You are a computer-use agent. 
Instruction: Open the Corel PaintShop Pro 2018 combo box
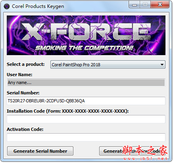[x=108, y=65]
